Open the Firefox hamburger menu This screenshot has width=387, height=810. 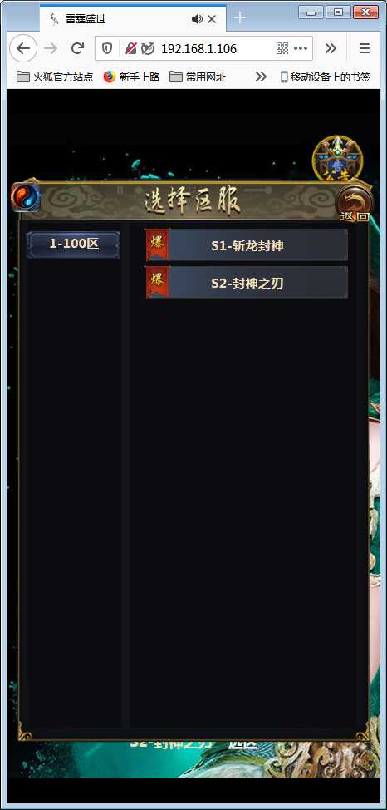(x=365, y=48)
